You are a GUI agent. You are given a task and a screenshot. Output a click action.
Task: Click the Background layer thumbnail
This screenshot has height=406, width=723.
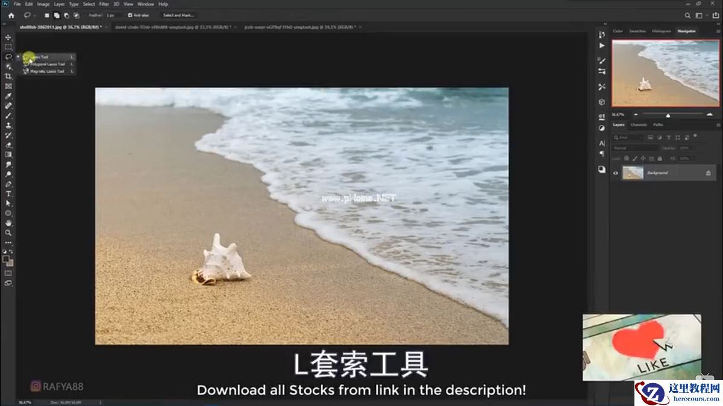(633, 172)
